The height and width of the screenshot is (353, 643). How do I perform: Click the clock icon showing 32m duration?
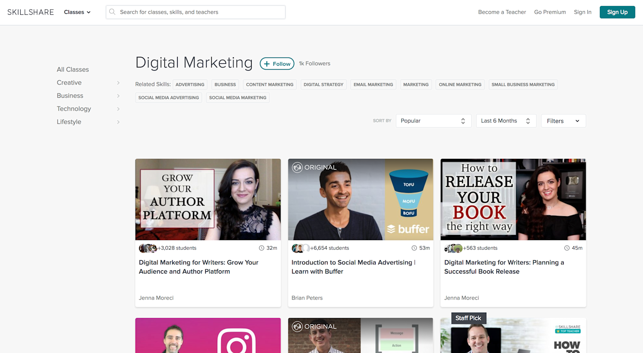click(262, 248)
